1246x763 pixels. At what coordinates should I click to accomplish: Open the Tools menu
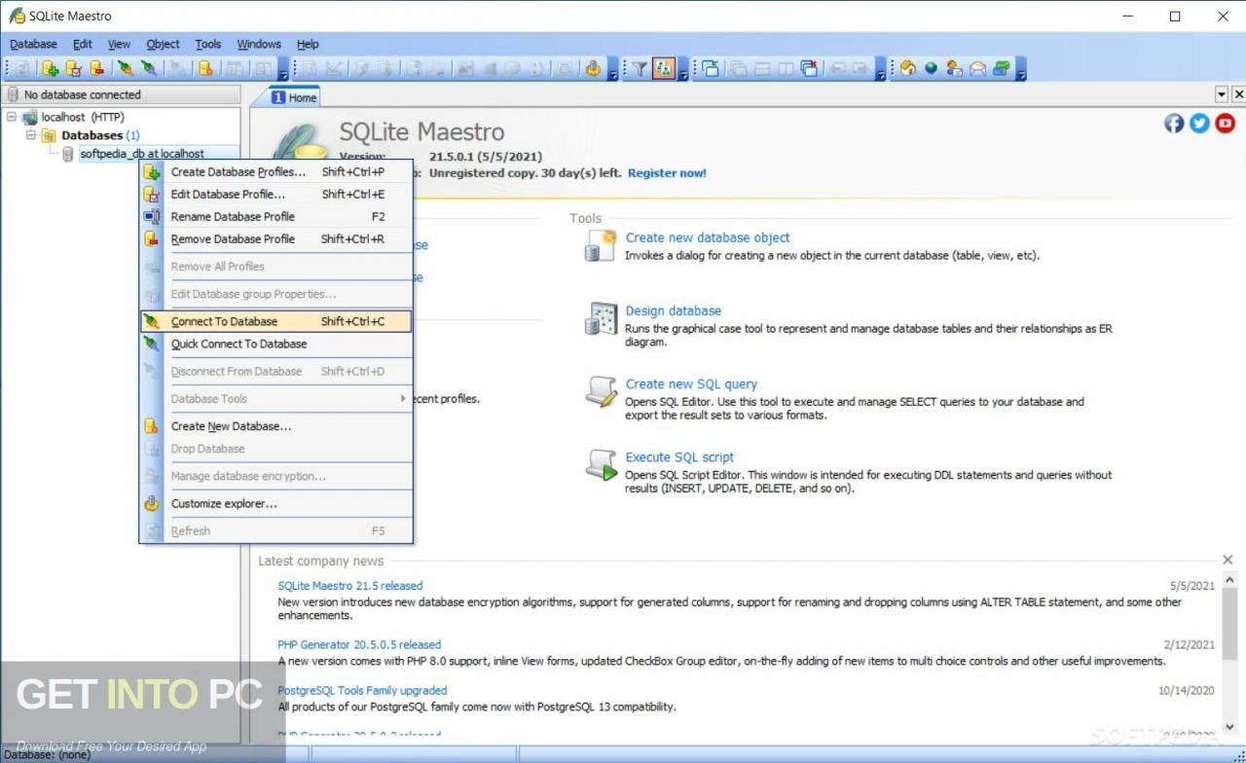tap(208, 44)
